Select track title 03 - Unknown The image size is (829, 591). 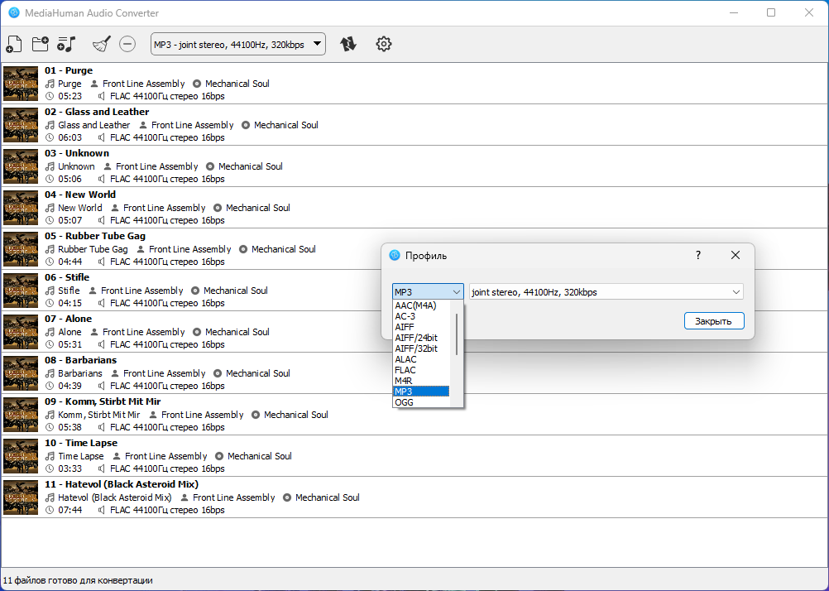[x=77, y=153]
